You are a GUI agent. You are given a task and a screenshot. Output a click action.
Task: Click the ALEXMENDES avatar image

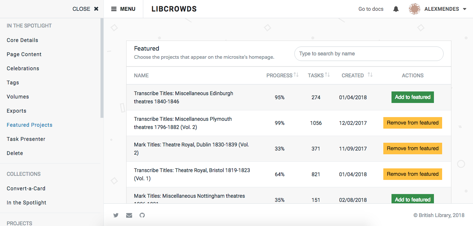[x=414, y=9]
